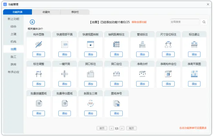Add the 管线标注 function
This screenshot has height=136, width=213.
pyautogui.click(x=142, y=54)
